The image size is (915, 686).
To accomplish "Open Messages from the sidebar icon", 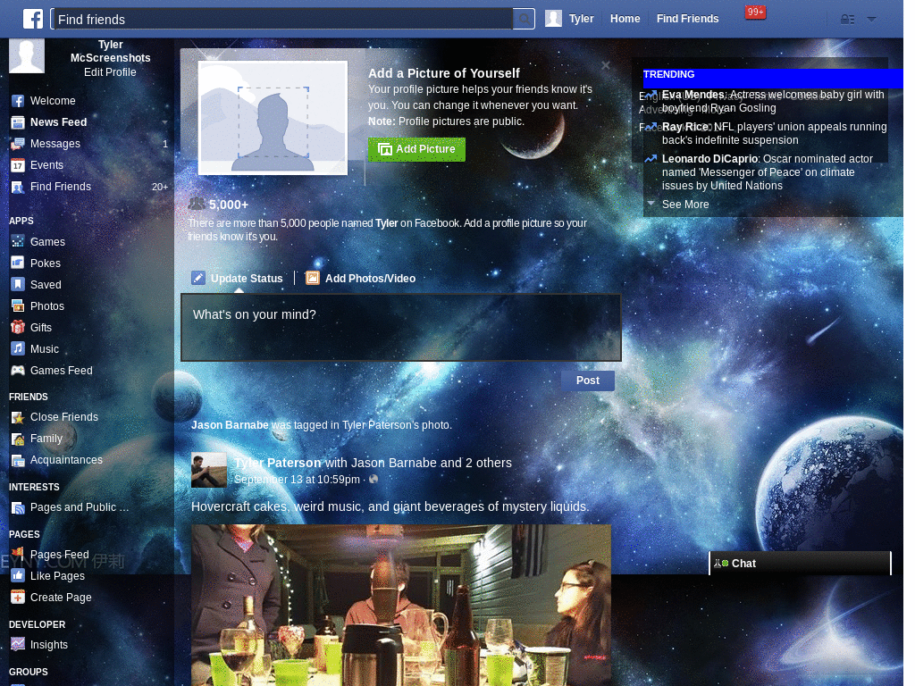I will (x=18, y=144).
